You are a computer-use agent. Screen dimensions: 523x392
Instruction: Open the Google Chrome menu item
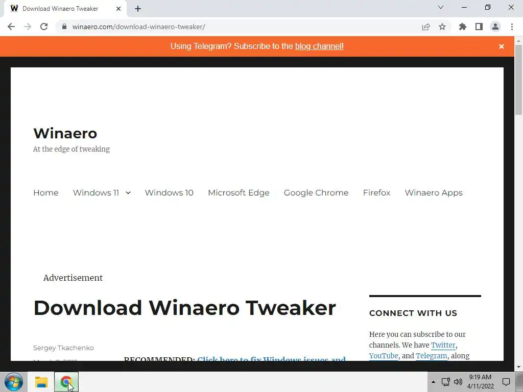[316, 192]
